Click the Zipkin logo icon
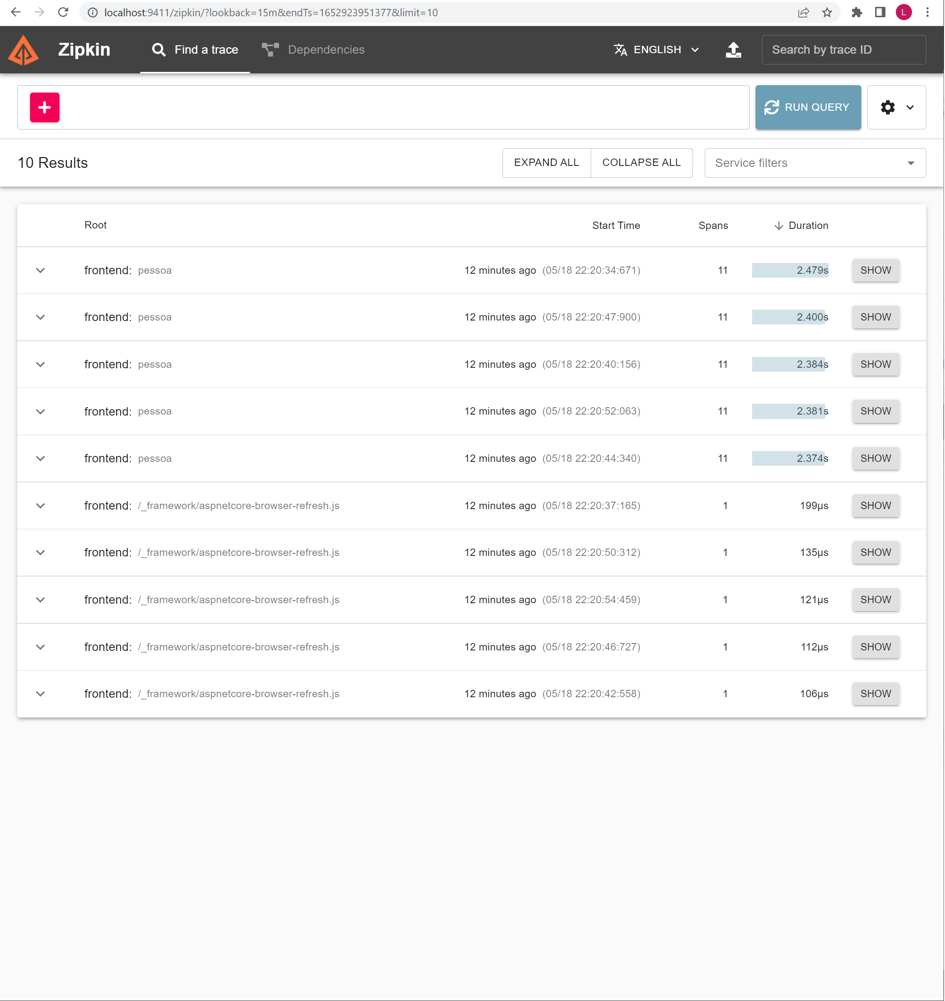The width and height of the screenshot is (945, 1001). coord(23,50)
